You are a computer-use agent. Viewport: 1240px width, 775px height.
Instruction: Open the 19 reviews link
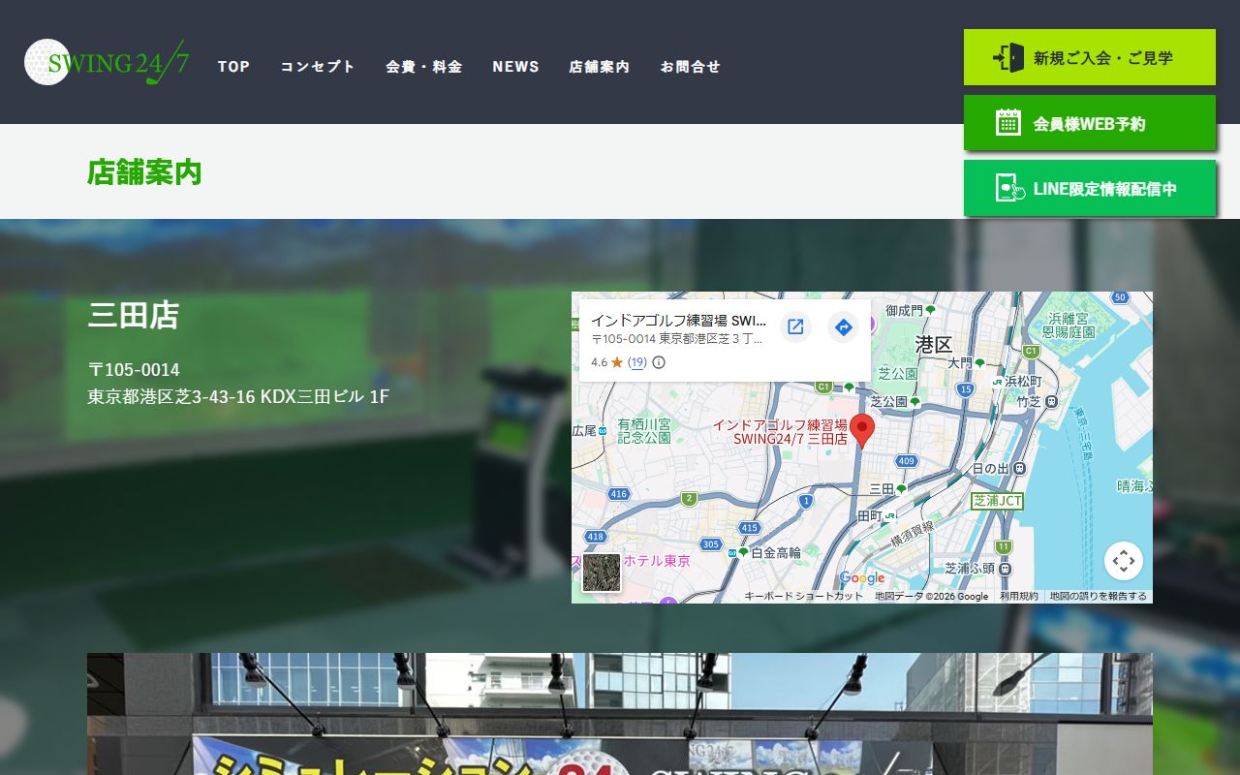[636, 362]
